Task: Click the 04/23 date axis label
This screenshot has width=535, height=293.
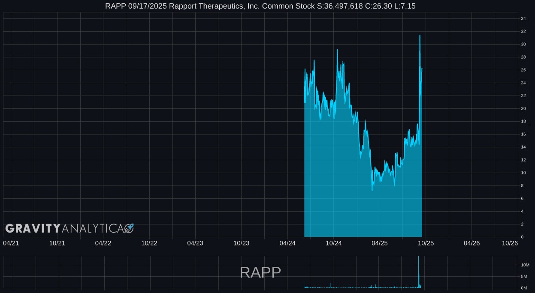Action: (195, 243)
